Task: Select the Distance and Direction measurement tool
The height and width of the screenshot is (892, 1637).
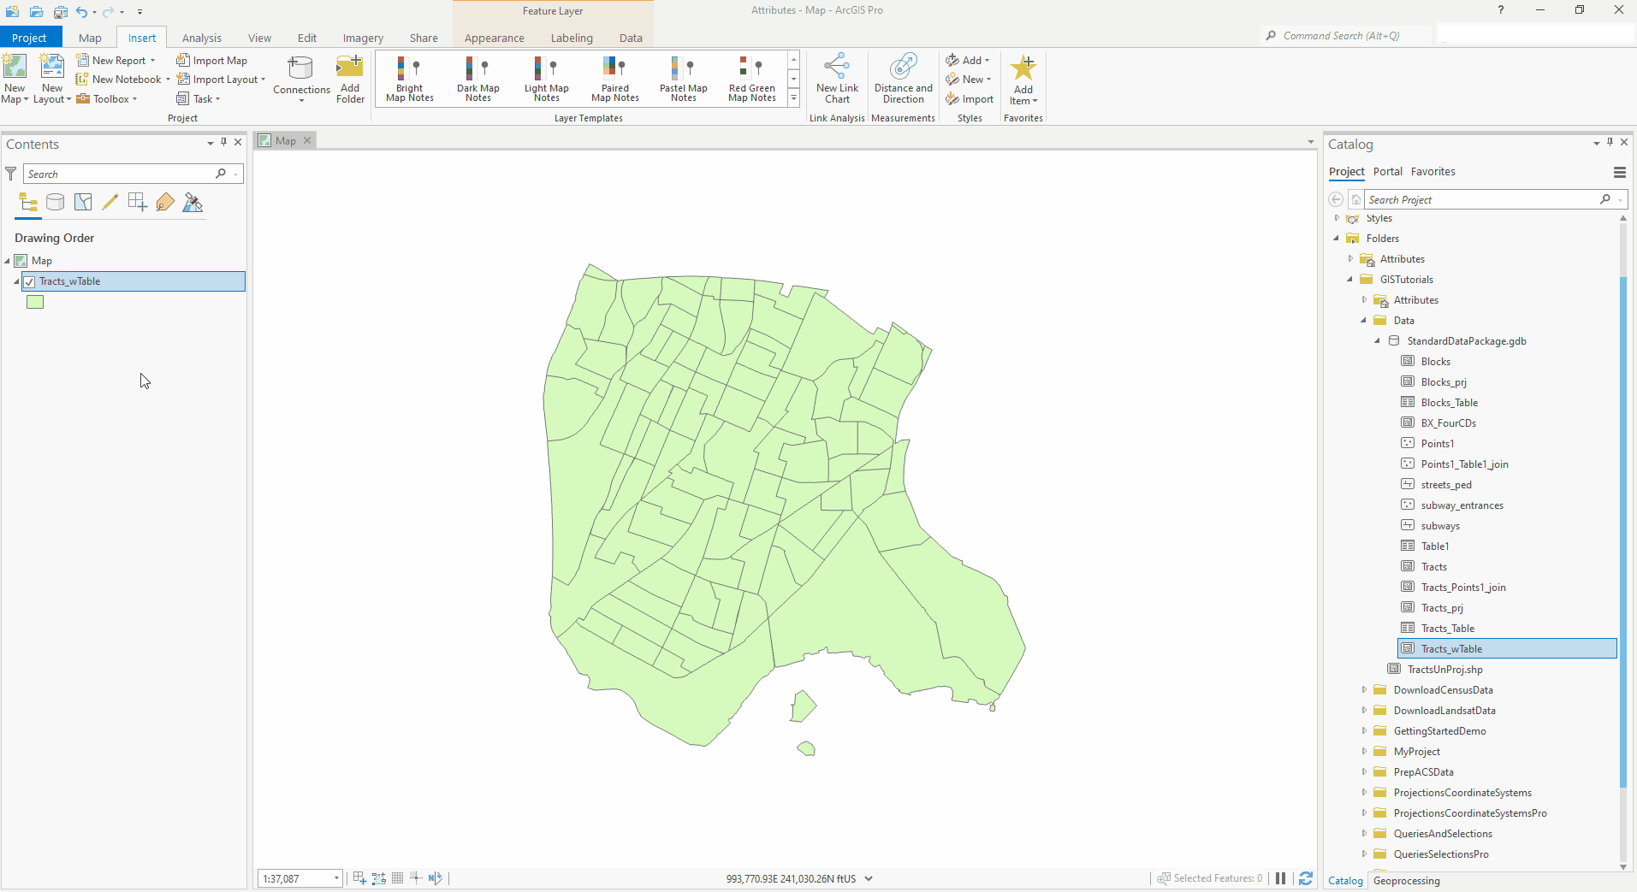Action: coord(902,78)
